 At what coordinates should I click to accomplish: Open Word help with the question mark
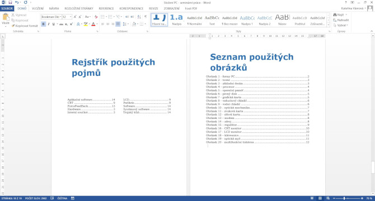pyautogui.click(x=346, y=2)
